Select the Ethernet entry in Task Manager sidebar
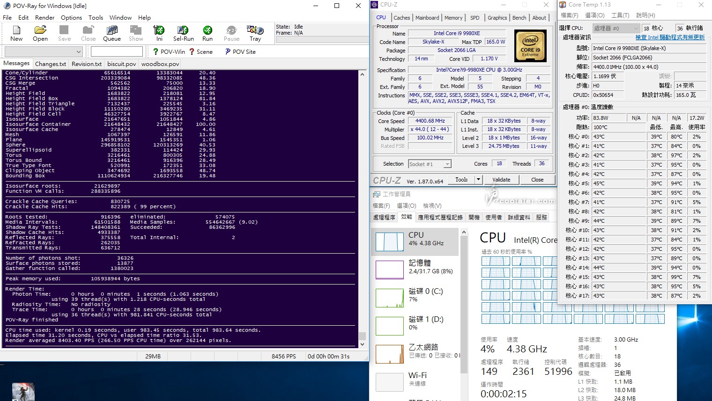 click(x=415, y=354)
